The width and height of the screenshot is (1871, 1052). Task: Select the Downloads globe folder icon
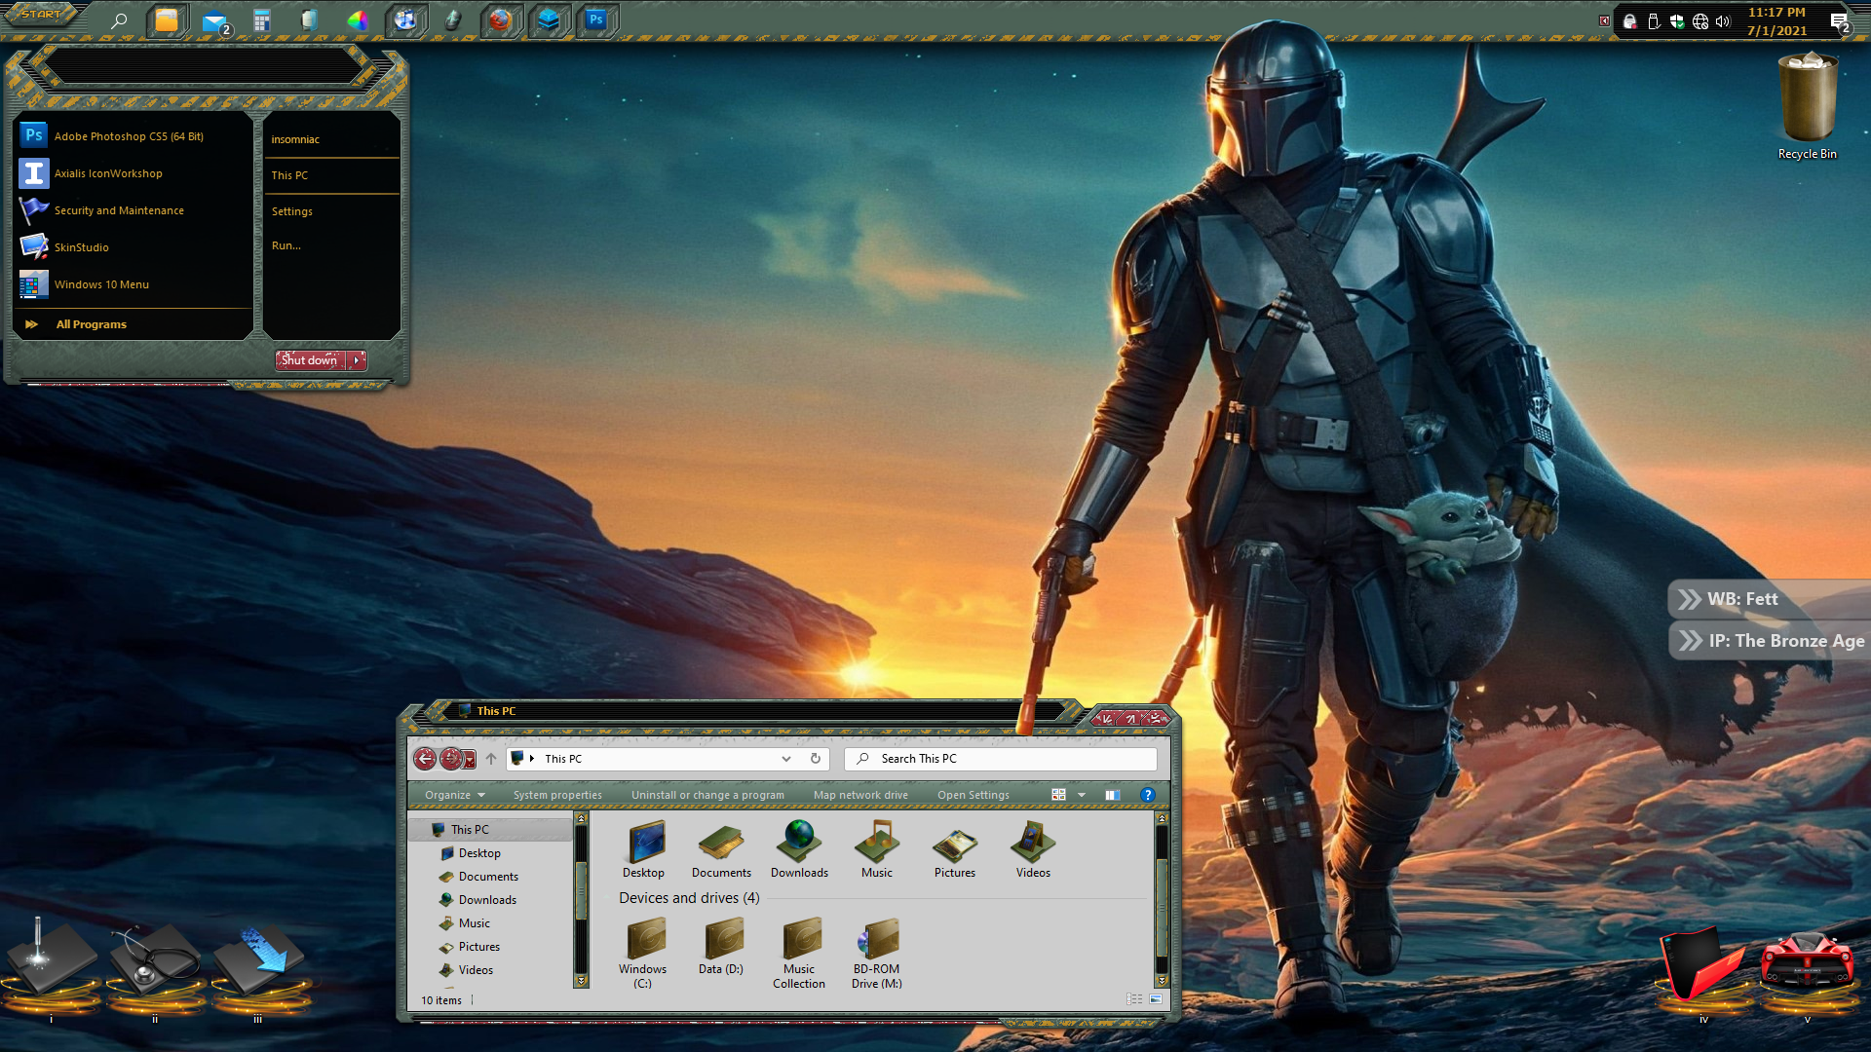(x=799, y=848)
